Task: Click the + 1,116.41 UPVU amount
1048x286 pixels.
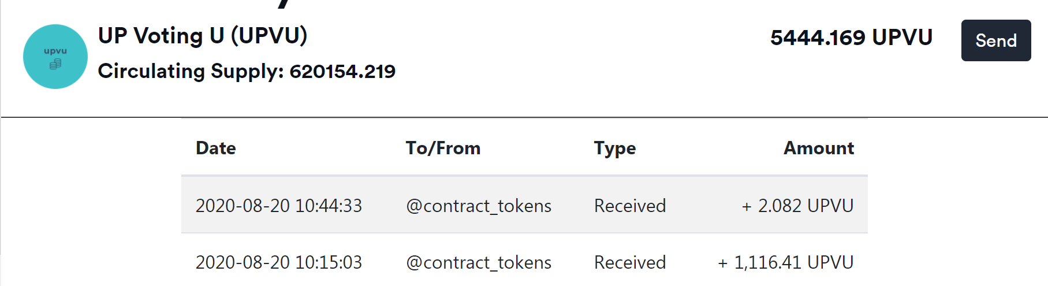Action: click(785, 262)
